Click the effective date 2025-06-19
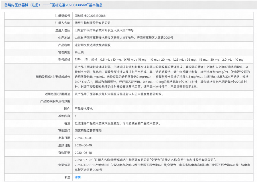 pyautogui.click(x=83, y=145)
